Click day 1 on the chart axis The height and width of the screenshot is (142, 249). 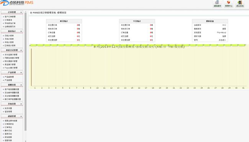click(35, 88)
